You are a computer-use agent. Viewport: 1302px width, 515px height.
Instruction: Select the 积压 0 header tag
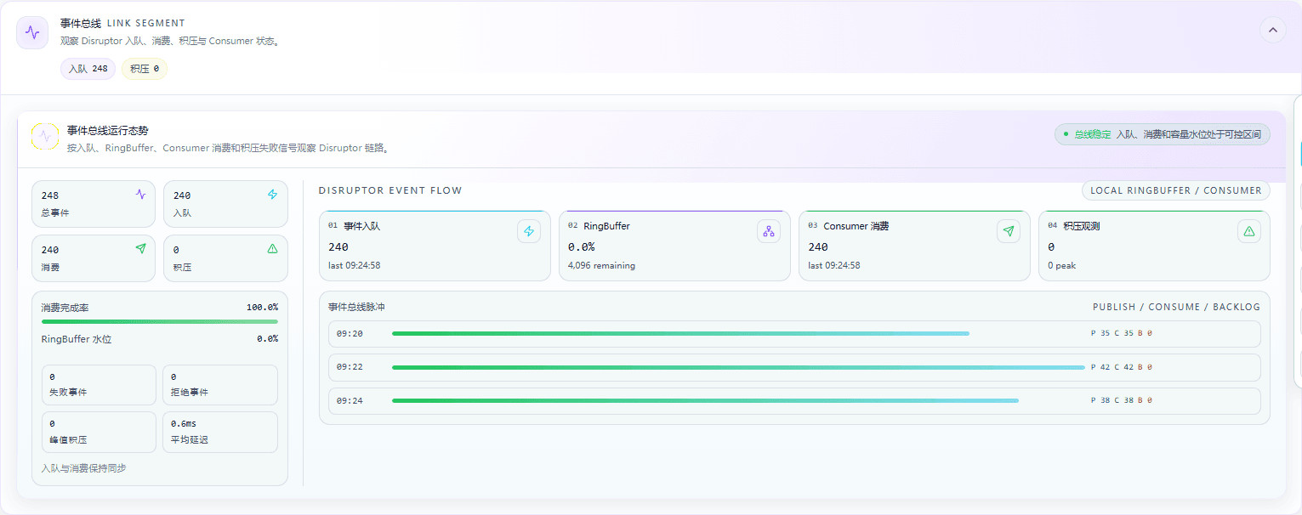145,69
